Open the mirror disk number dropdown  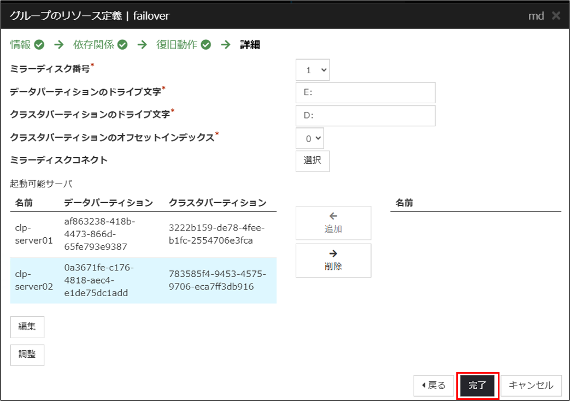point(313,70)
